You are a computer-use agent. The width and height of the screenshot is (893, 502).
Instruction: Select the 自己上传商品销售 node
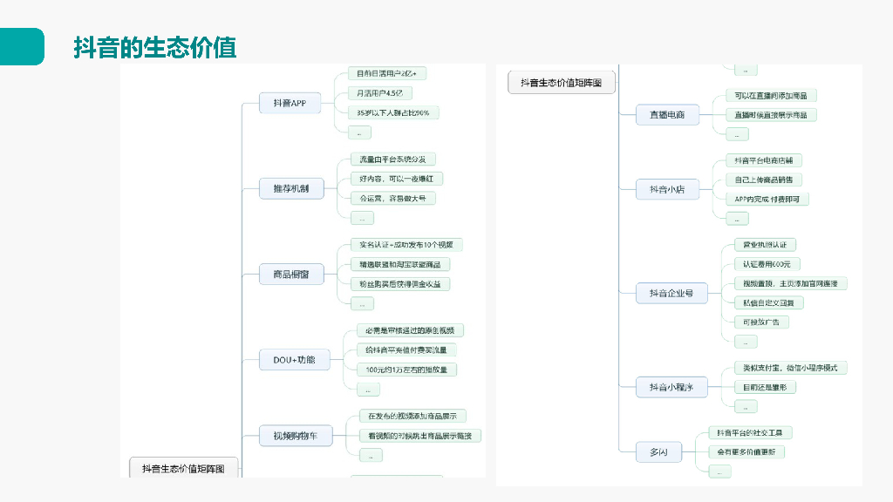click(x=764, y=180)
